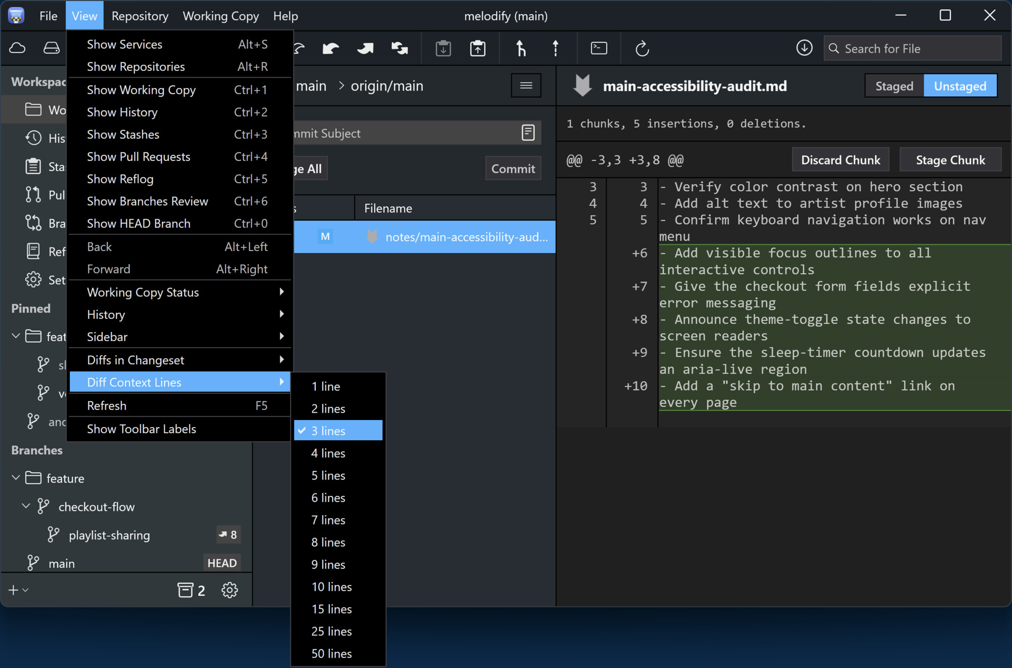Collapse the feature folder under Branches
The height and width of the screenshot is (668, 1012).
[16, 478]
